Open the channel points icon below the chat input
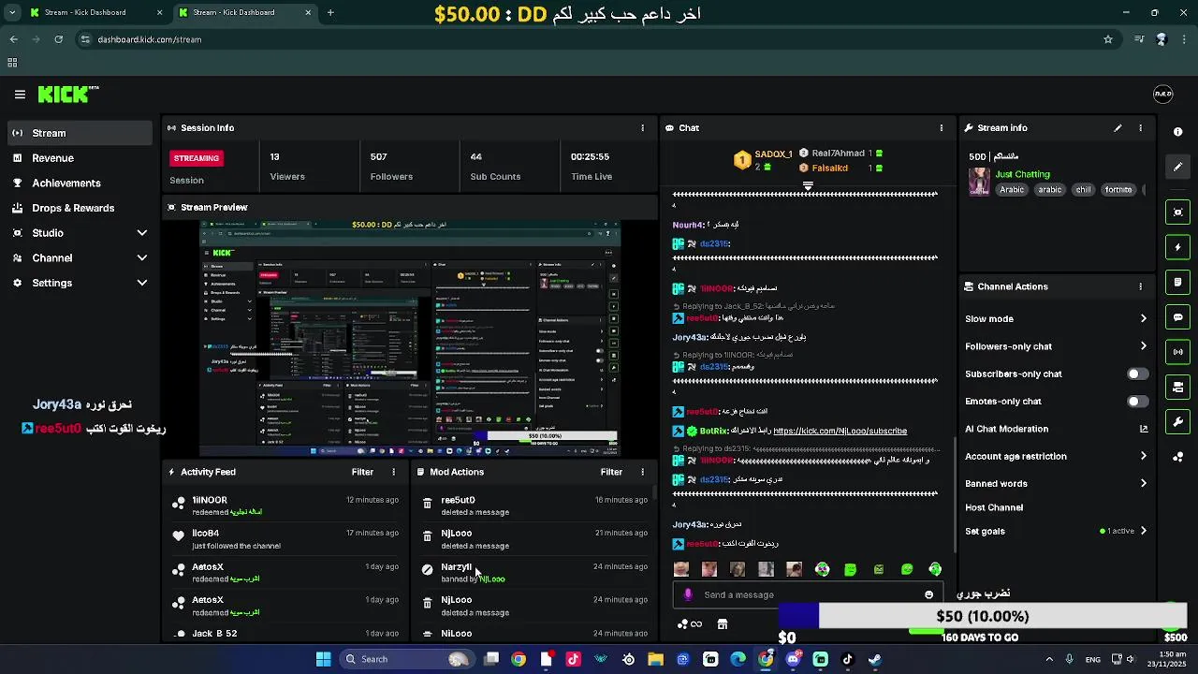This screenshot has height=674, width=1198. [690, 624]
